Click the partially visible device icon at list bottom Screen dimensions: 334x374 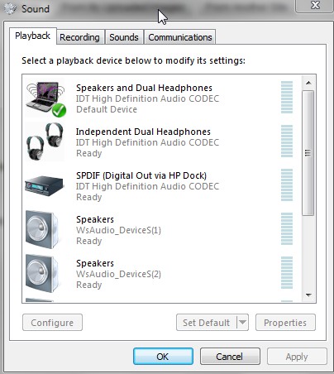[x=40, y=300]
